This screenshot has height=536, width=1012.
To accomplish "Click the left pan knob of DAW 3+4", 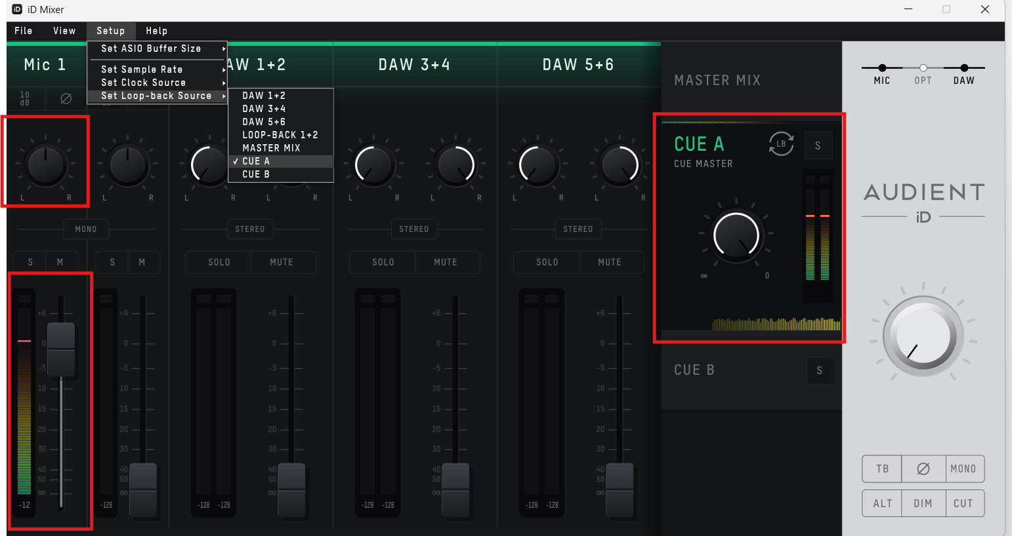I will coord(373,164).
